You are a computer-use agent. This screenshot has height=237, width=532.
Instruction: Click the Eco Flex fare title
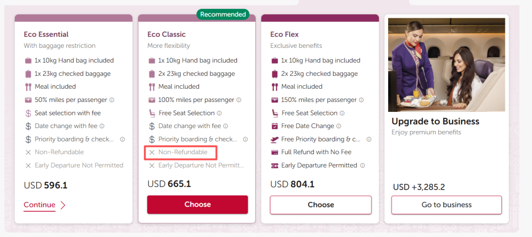(285, 34)
